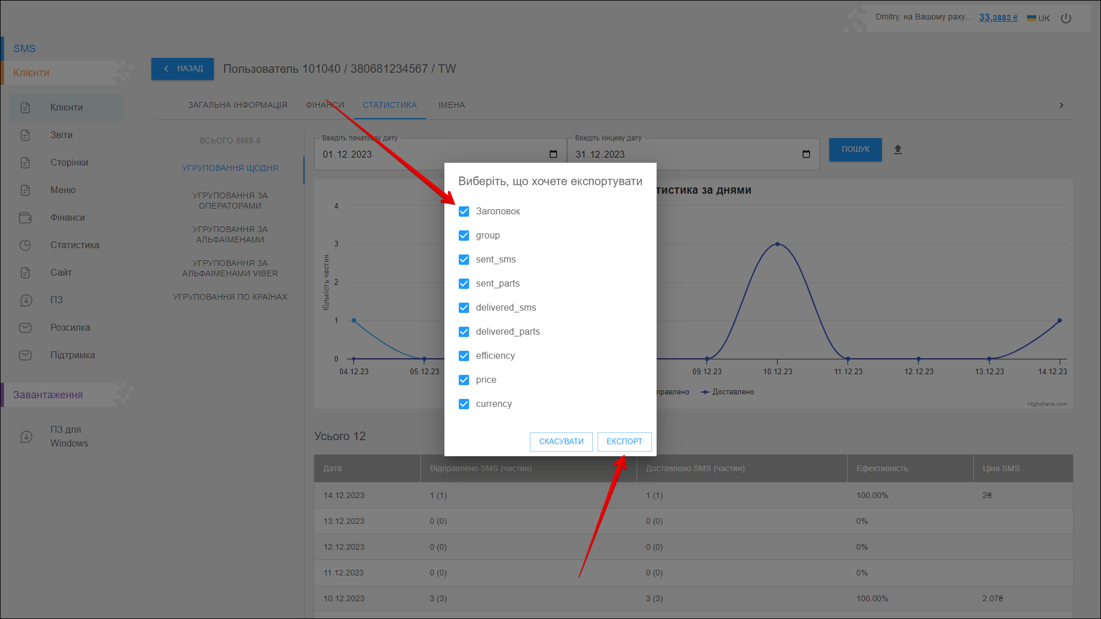Click the ПЗ для Windows download icon
The image size is (1101, 619).
26,437
